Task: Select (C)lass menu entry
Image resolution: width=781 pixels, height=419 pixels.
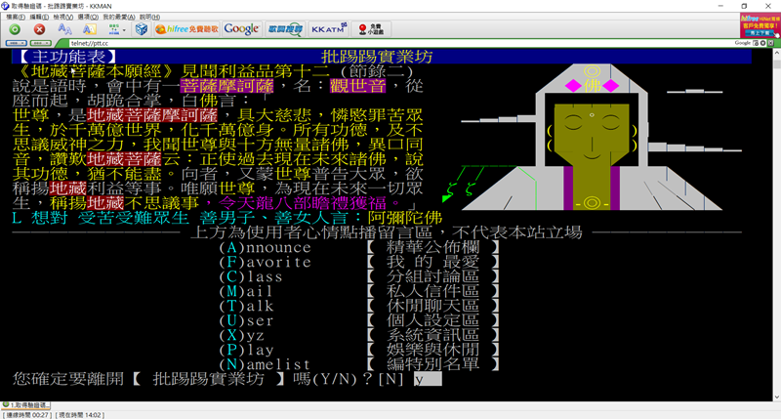Action: tap(251, 277)
